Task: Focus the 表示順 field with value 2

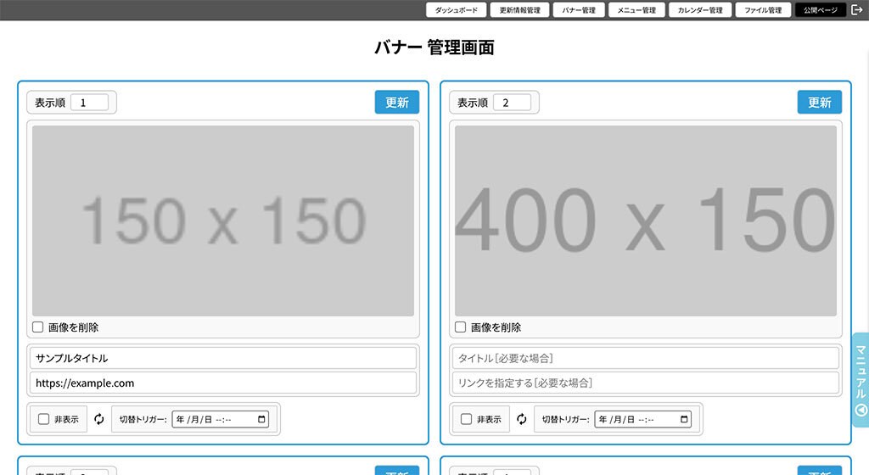Action: tap(512, 103)
